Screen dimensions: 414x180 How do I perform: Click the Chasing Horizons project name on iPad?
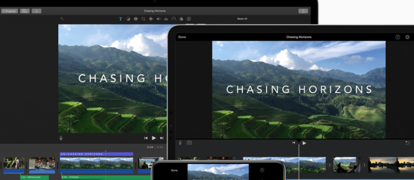299,37
